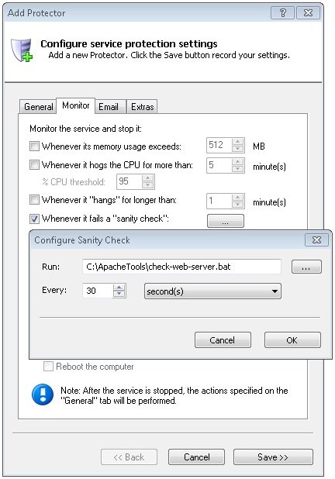Uncheck the fails a "sanity check" option
Screen dimensions: 335x479
click(34, 219)
